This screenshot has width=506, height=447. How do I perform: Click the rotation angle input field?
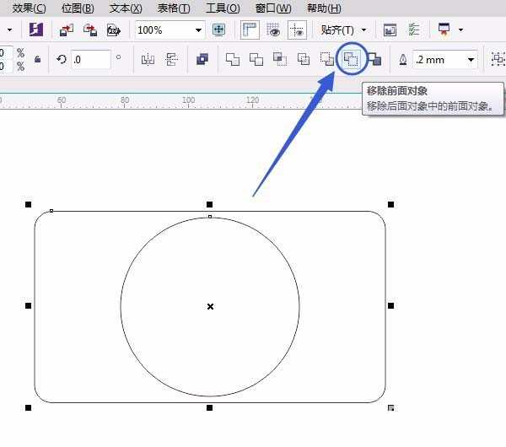tap(91, 60)
